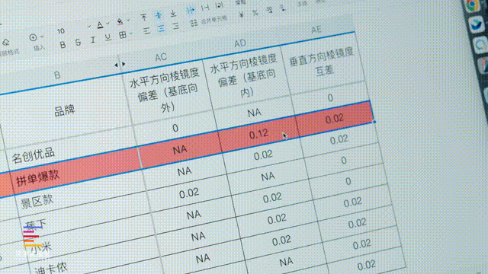Apply the ¥ currency format
The image size is (488, 274).
pyautogui.click(x=241, y=14)
